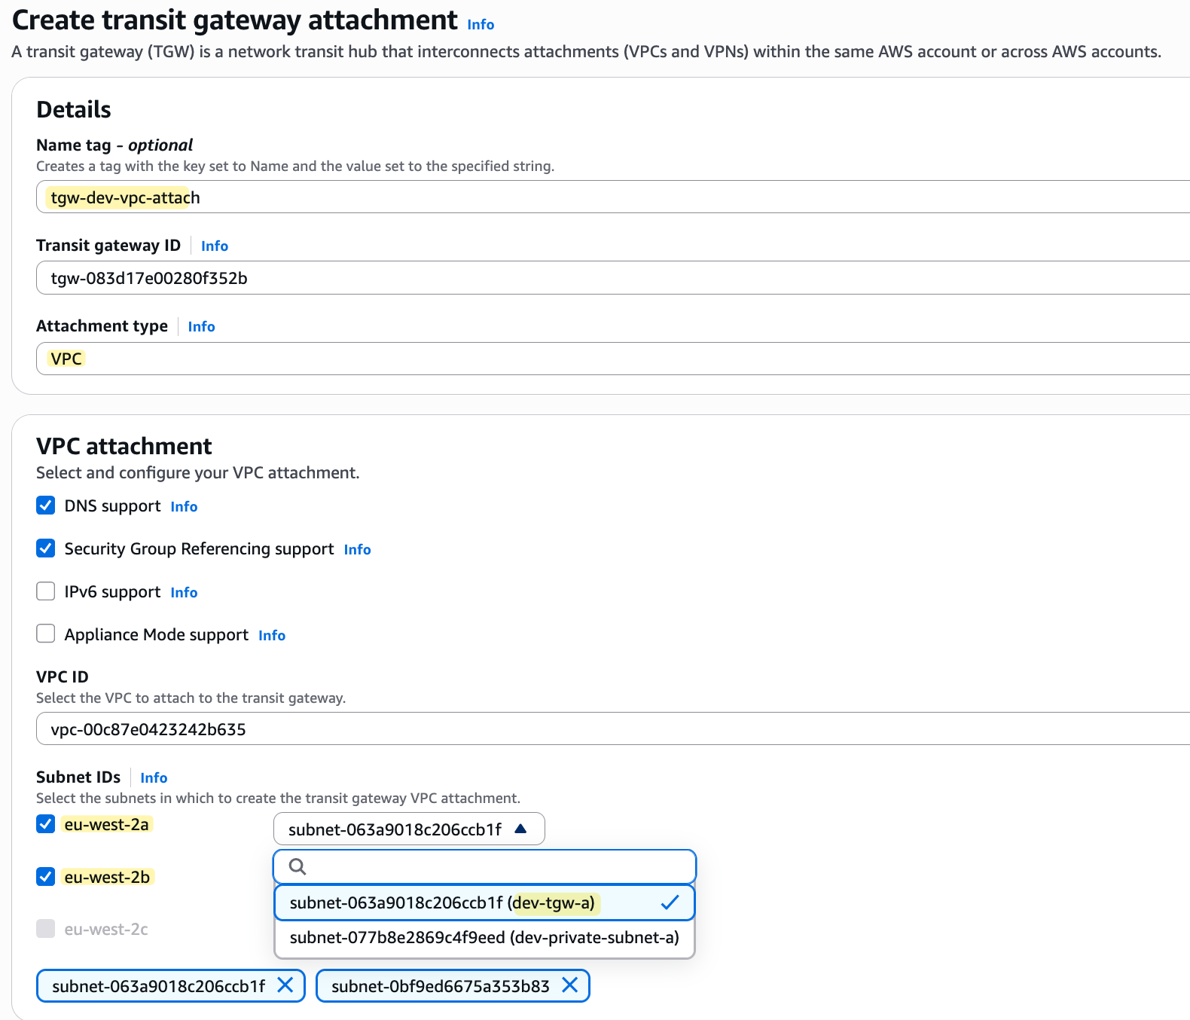Click the checkmark on the dev-tgw-a subnet option

[x=670, y=902]
